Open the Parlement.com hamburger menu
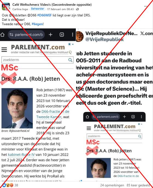This screenshot has width=153, height=188. (x=4, y=49)
